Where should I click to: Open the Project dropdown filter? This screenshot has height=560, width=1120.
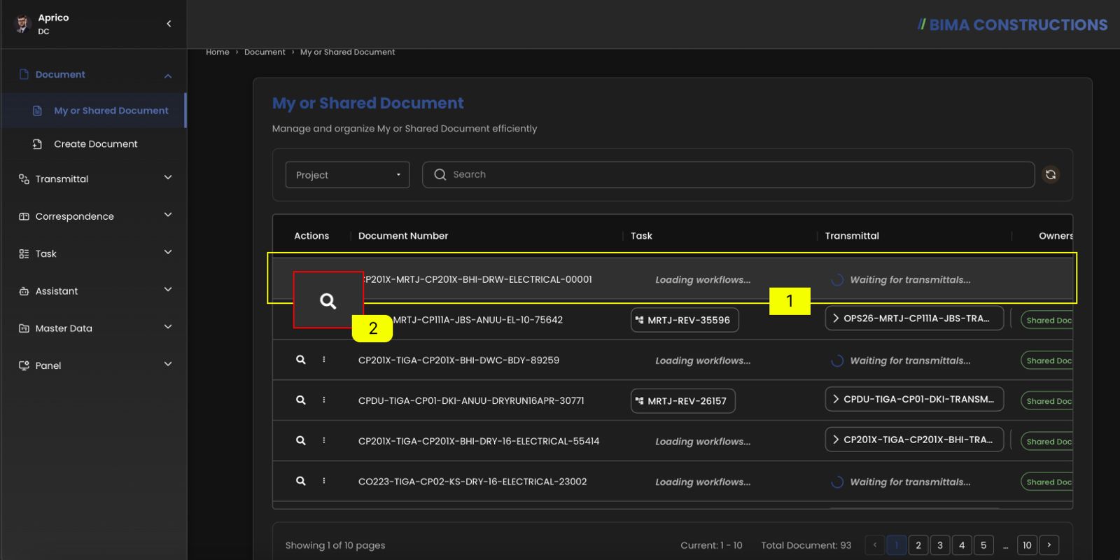point(348,175)
